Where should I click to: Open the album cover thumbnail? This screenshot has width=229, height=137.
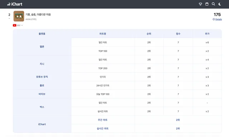point(19,16)
